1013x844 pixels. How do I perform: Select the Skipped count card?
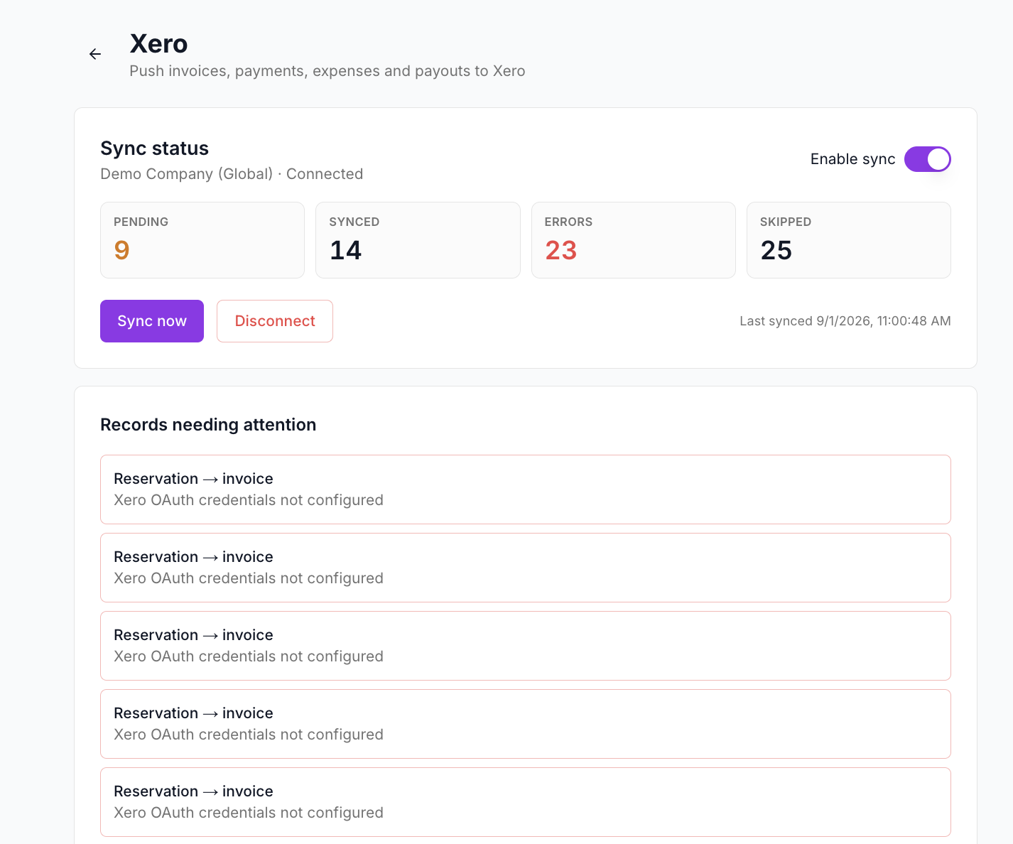[849, 240]
